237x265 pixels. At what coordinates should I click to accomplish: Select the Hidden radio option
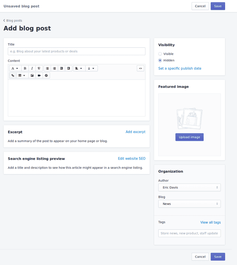tap(160, 61)
